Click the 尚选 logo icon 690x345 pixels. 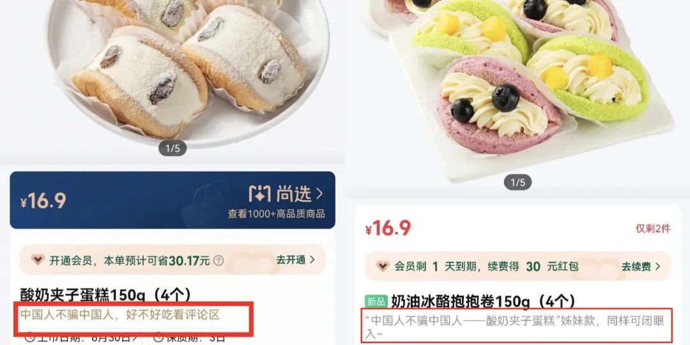click(x=259, y=194)
